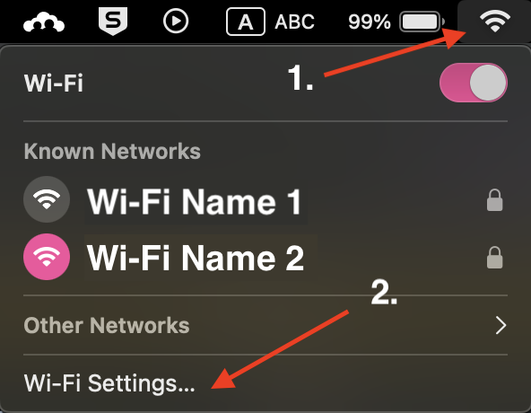Open Wi-Fi Settings...
531x413 pixels.
tap(109, 383)
